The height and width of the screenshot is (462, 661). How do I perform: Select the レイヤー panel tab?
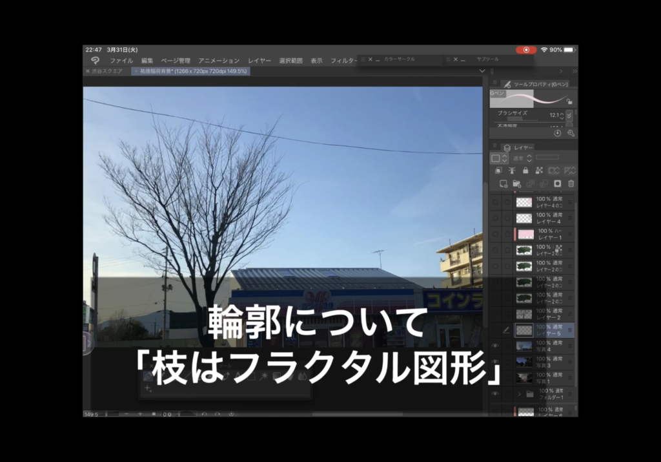point(518,148)
